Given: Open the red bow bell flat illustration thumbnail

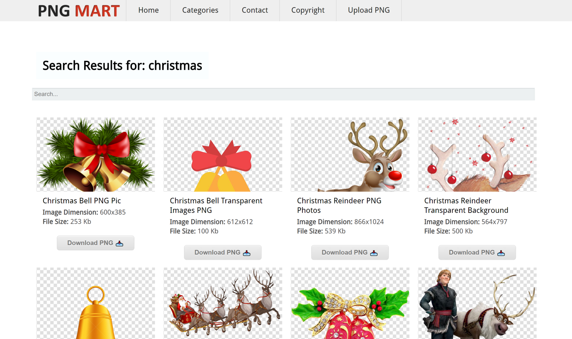Looking at the screenshot, I should 223,154.
